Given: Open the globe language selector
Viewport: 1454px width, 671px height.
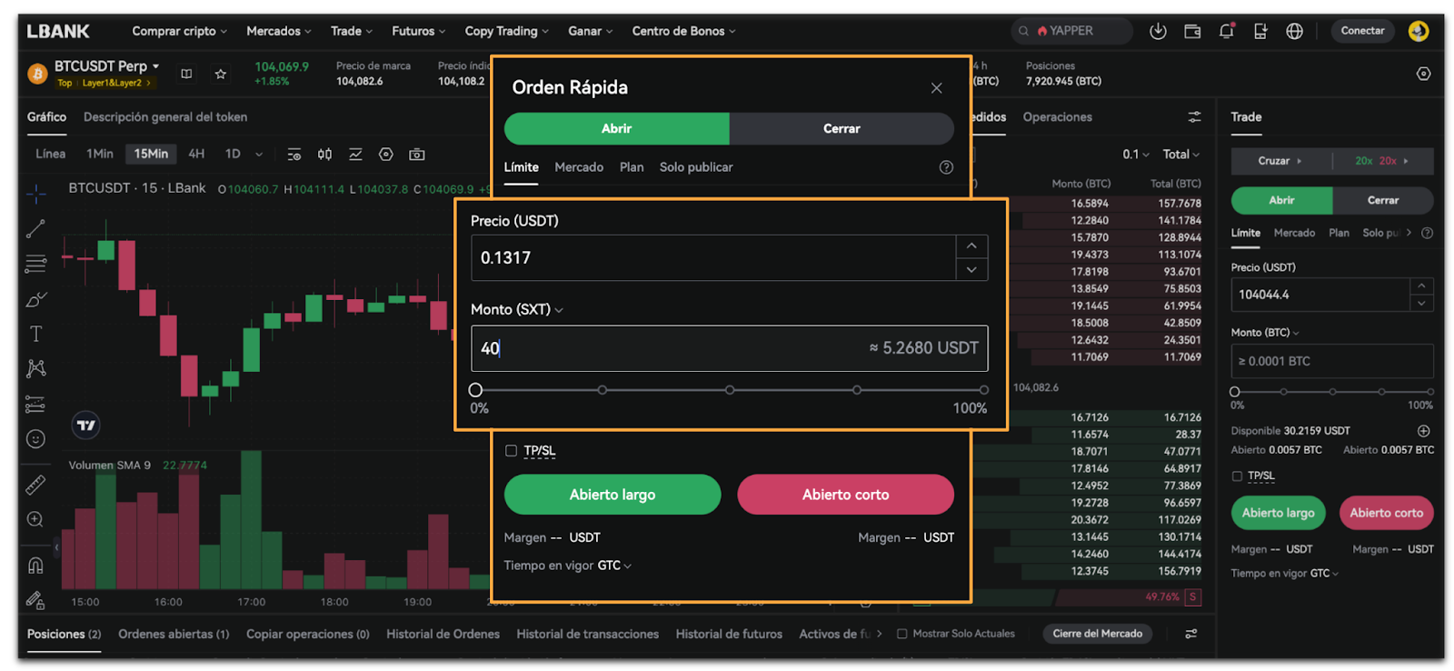Looking at the screenshot, I should (1295, 31).
